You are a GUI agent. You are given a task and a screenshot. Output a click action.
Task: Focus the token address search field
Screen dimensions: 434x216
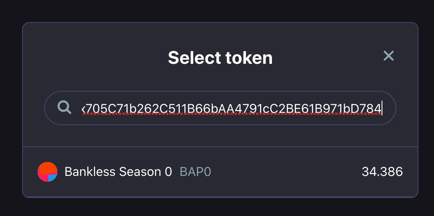[220, 108]
